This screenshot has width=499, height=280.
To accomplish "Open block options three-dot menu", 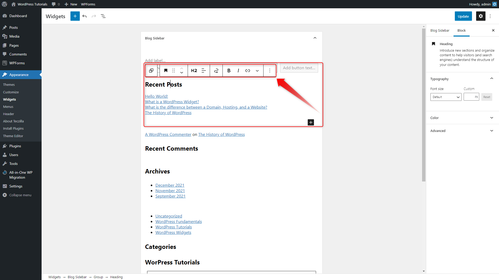I will click(270, 71).
